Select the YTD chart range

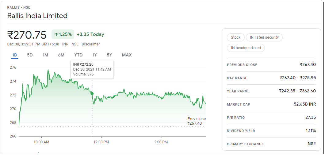[78, 55]
